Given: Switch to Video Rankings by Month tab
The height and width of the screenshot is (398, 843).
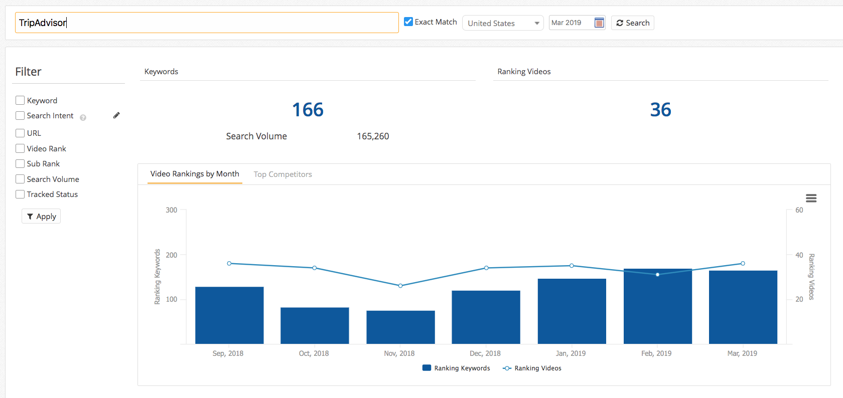Looking at the screenshot, I should [195, 174].
